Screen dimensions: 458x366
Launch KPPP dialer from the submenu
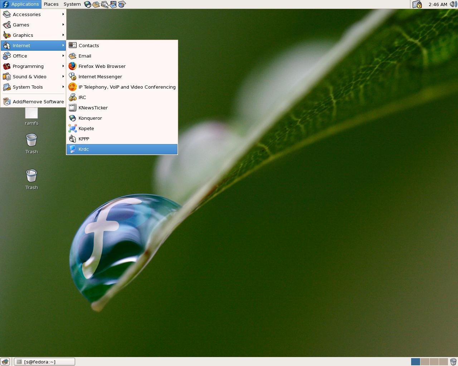point(122,139)
